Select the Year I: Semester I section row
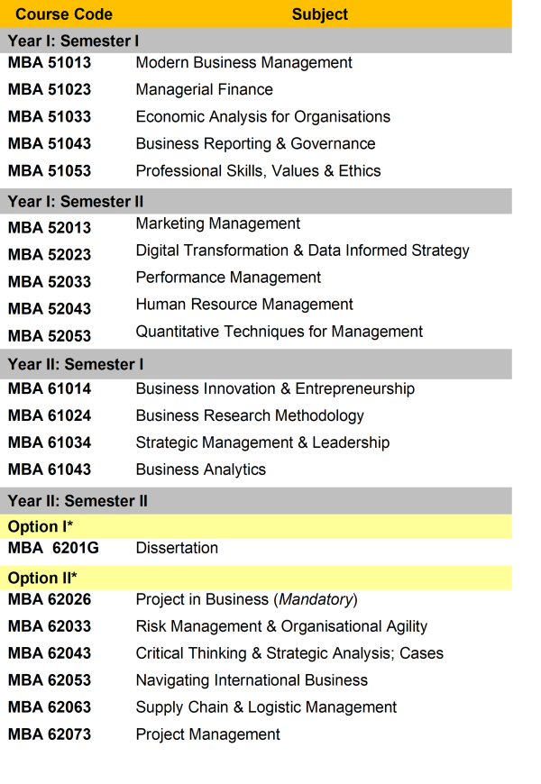This screenshot has width=541, height=784. click(256, 41)
